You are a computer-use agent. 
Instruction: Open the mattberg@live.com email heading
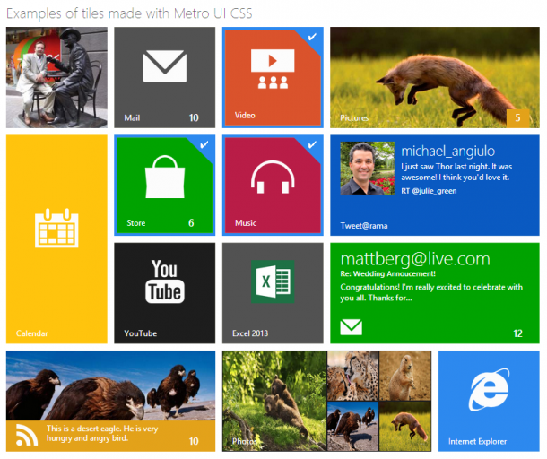pos(428,259)
